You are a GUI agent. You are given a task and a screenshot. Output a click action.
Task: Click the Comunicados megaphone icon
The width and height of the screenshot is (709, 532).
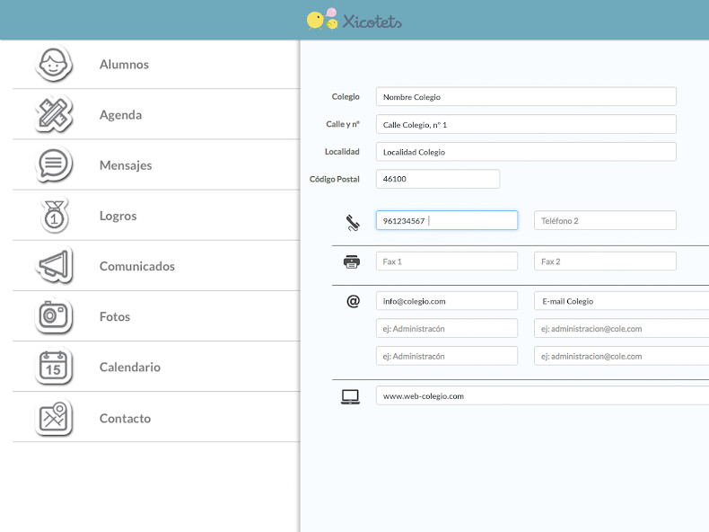tap(53, 265)
